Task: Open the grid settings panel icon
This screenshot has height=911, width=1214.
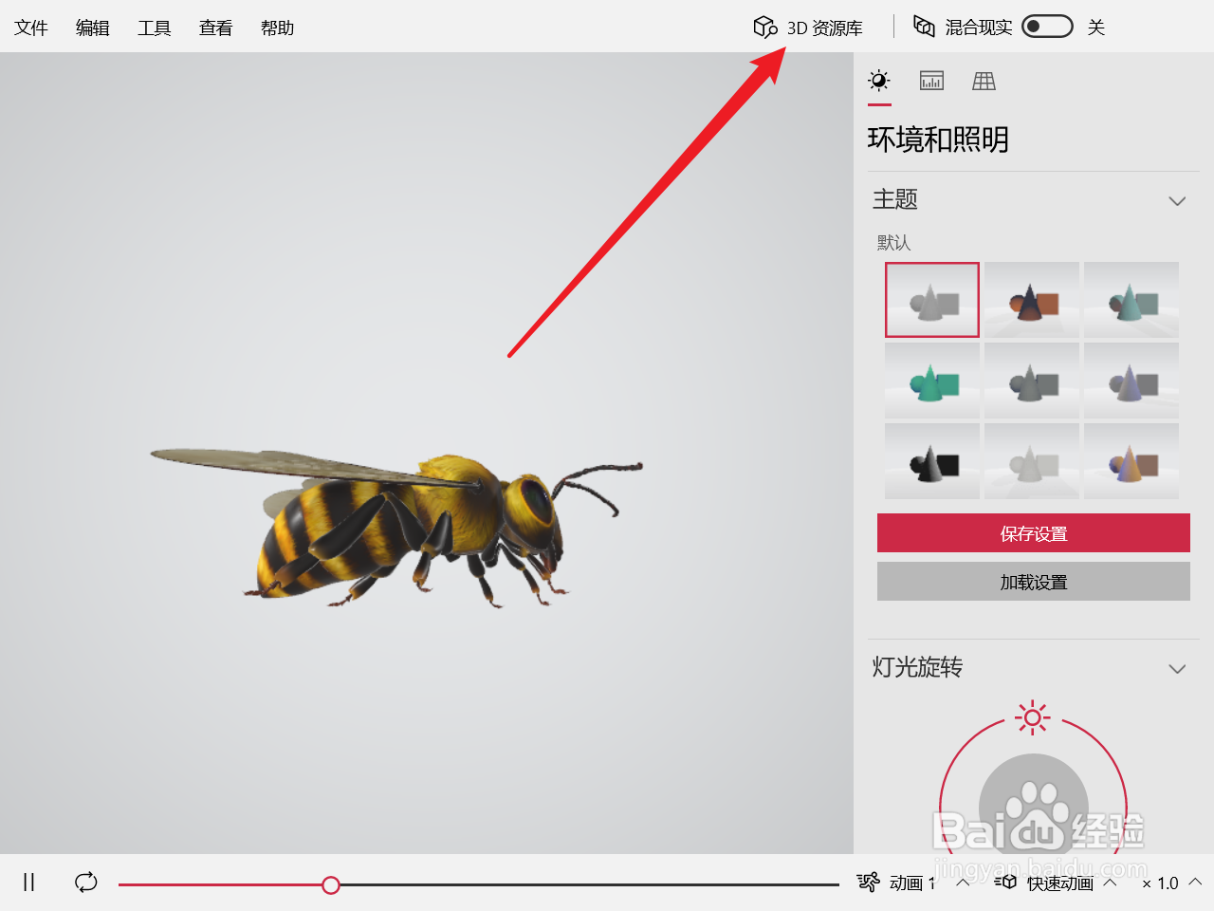Action: (x=984, y=81)
